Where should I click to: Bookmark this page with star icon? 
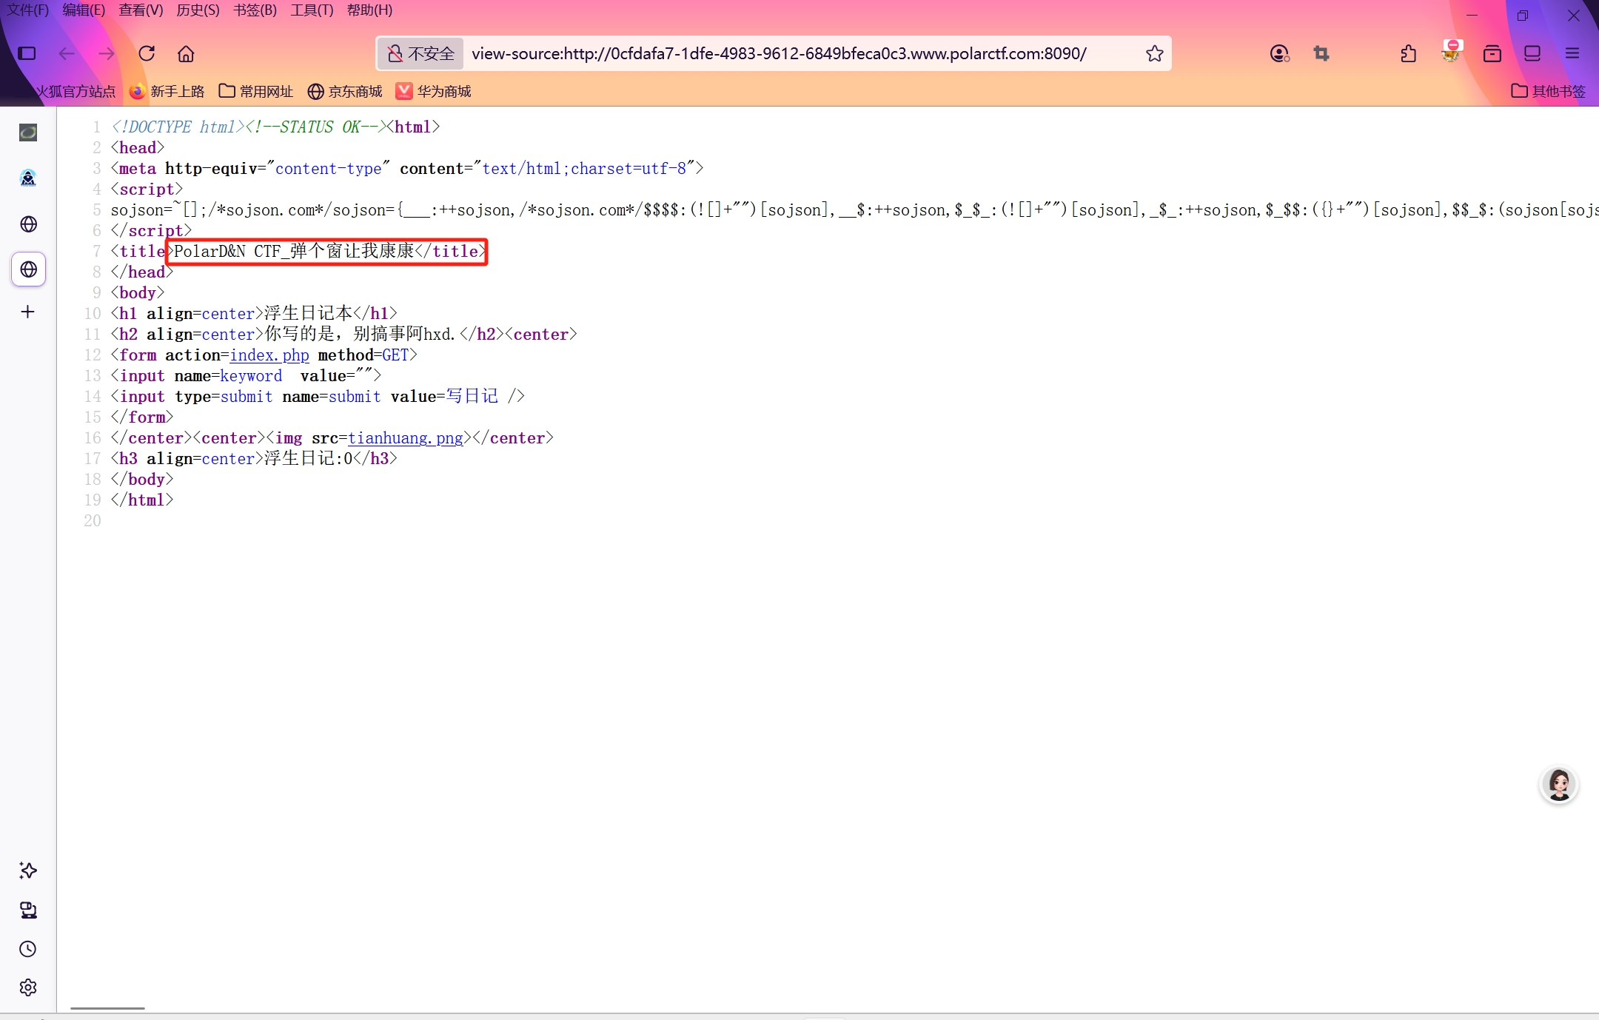1154,53
